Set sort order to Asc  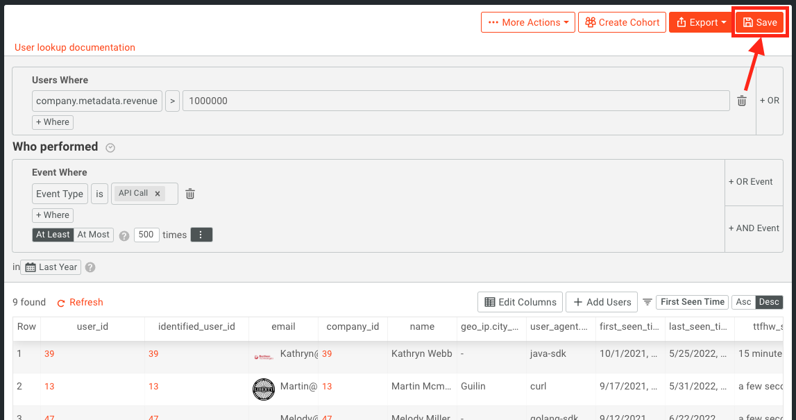tap(743, 302)
